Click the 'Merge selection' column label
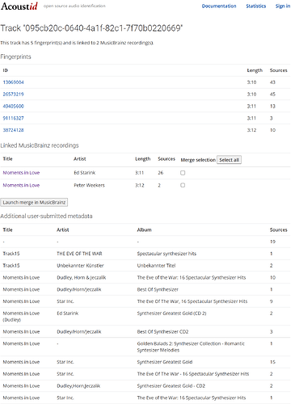 click(198, 160)
